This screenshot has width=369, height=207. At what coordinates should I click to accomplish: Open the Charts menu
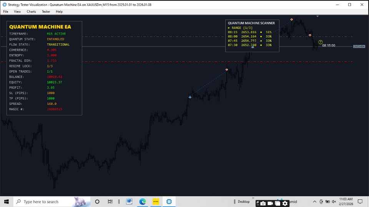pyautogui.click(x=31, y=12)
